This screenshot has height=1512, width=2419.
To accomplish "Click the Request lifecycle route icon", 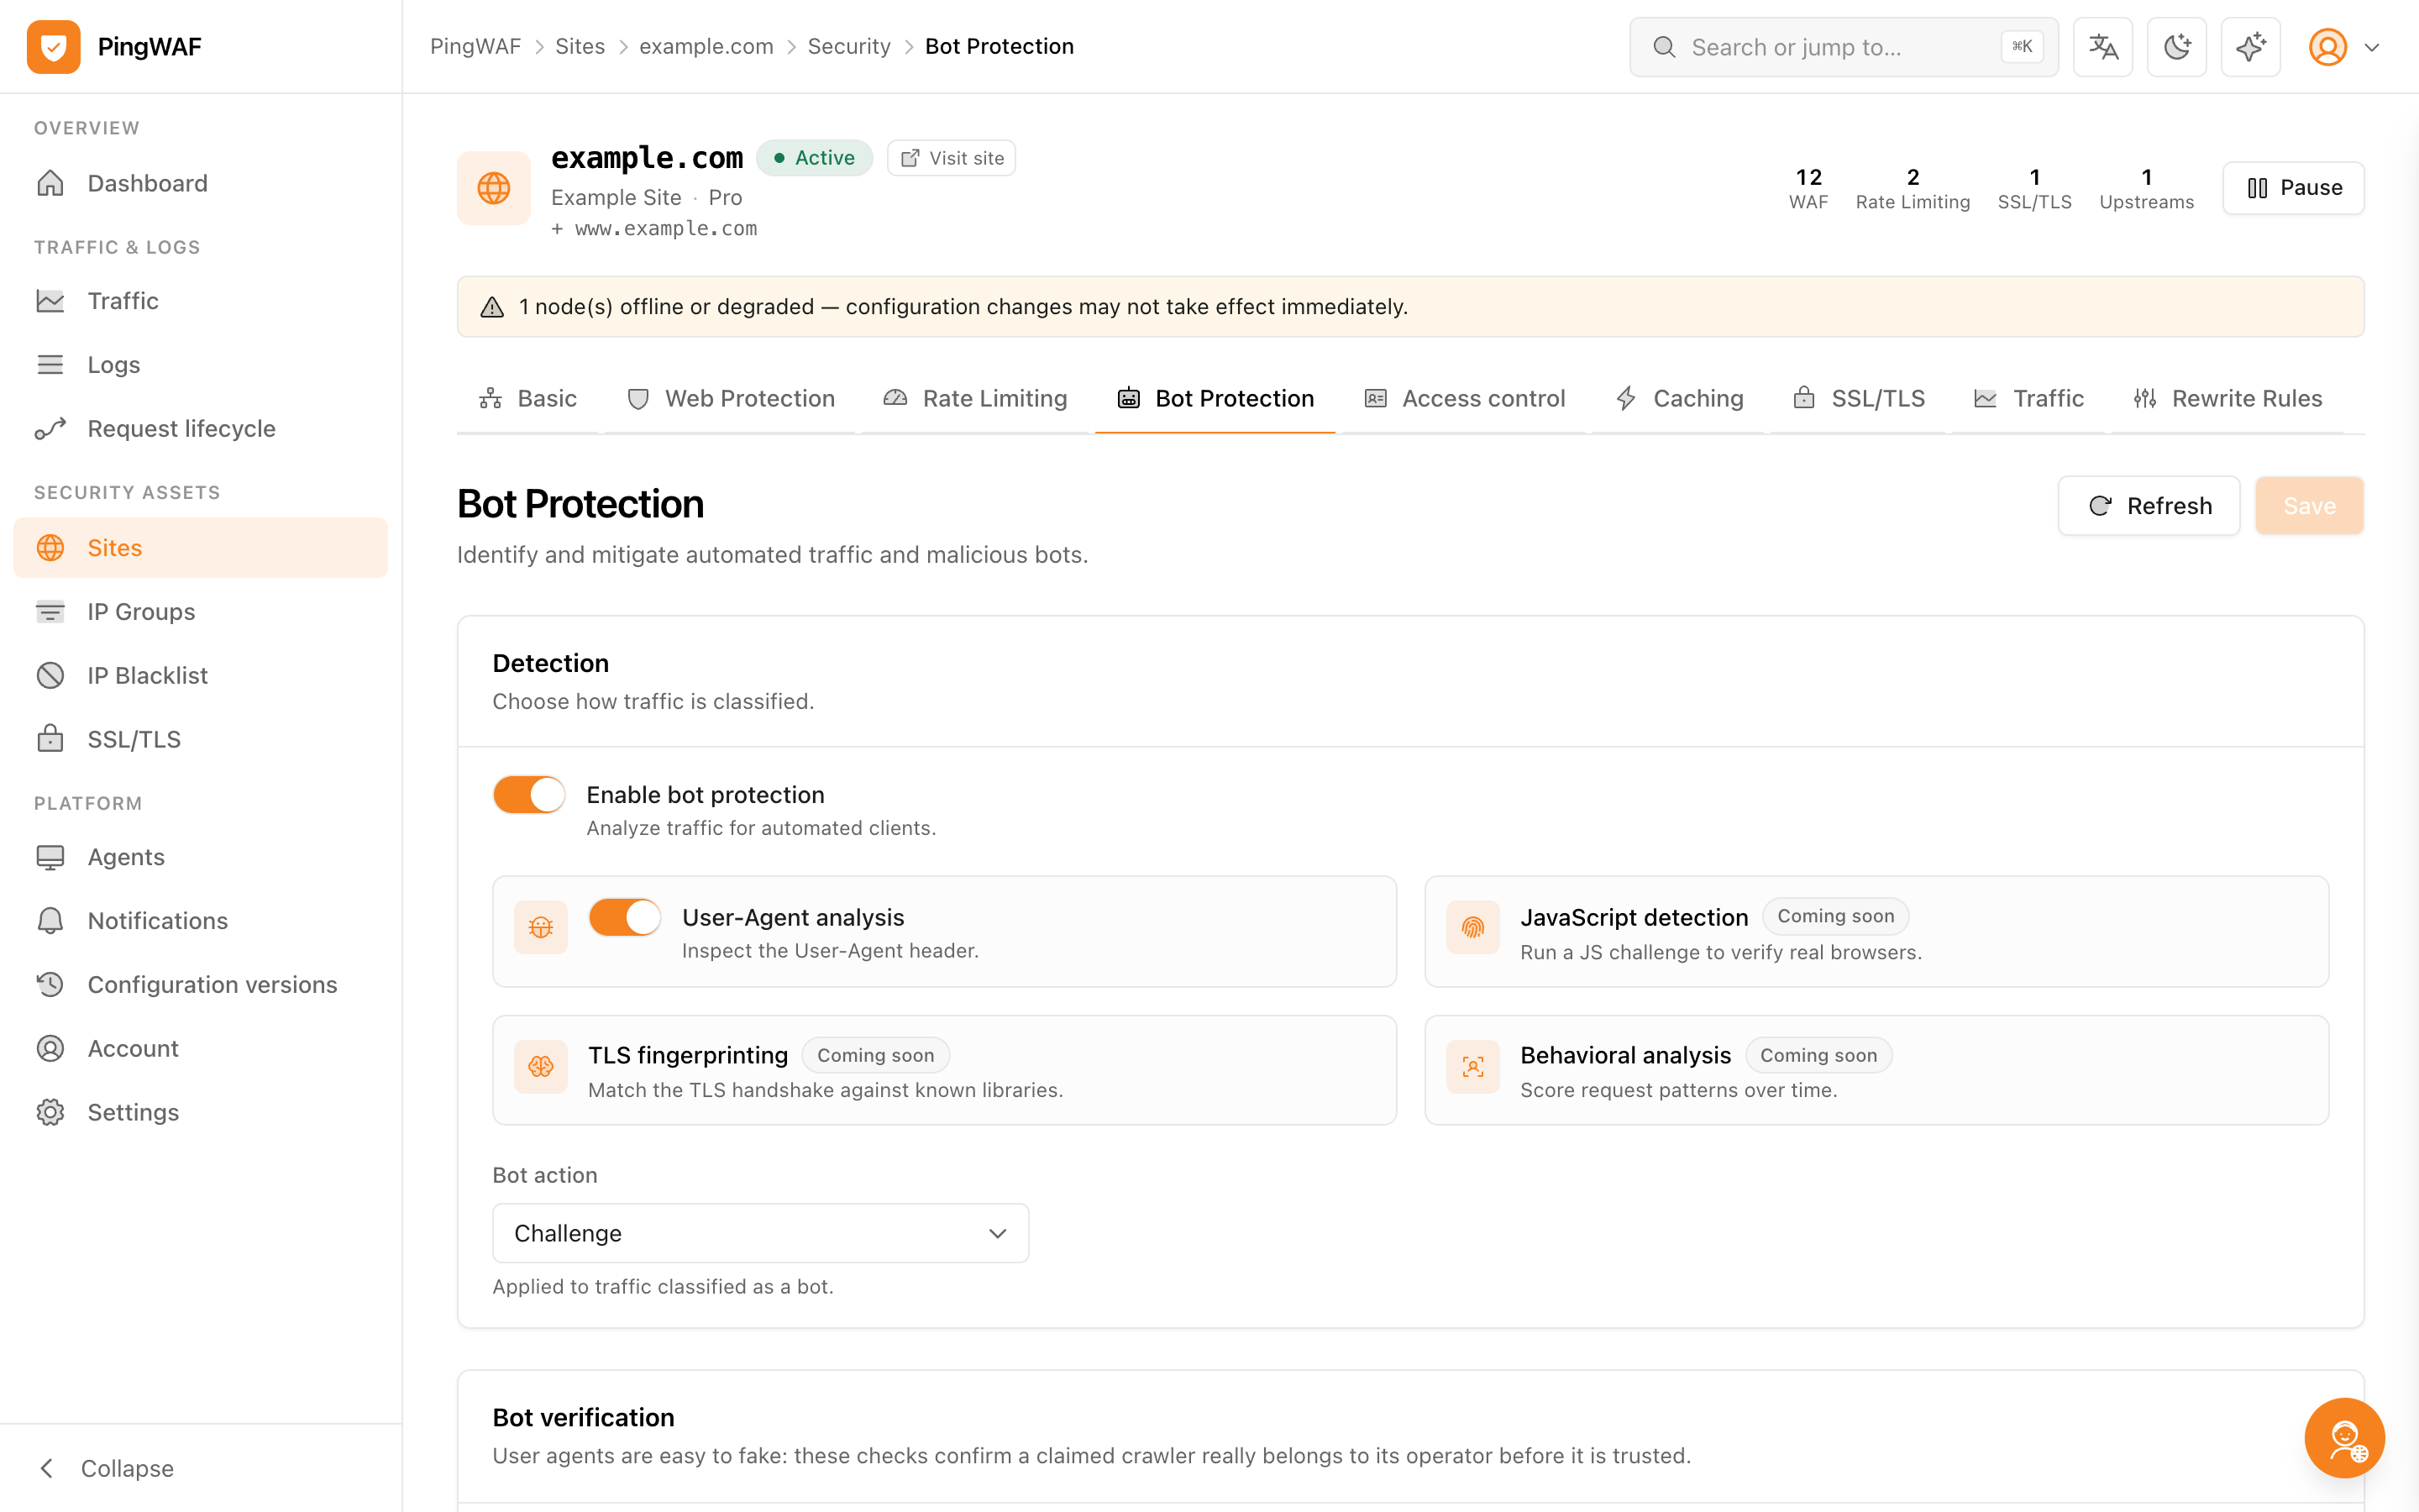I will (x=50, y=429).
